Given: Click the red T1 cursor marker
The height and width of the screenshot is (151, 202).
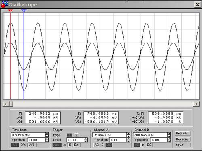Looking at the screenshot, I should (x=11, y=11).
